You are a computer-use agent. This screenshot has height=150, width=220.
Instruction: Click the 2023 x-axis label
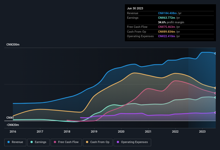[202, 132]
